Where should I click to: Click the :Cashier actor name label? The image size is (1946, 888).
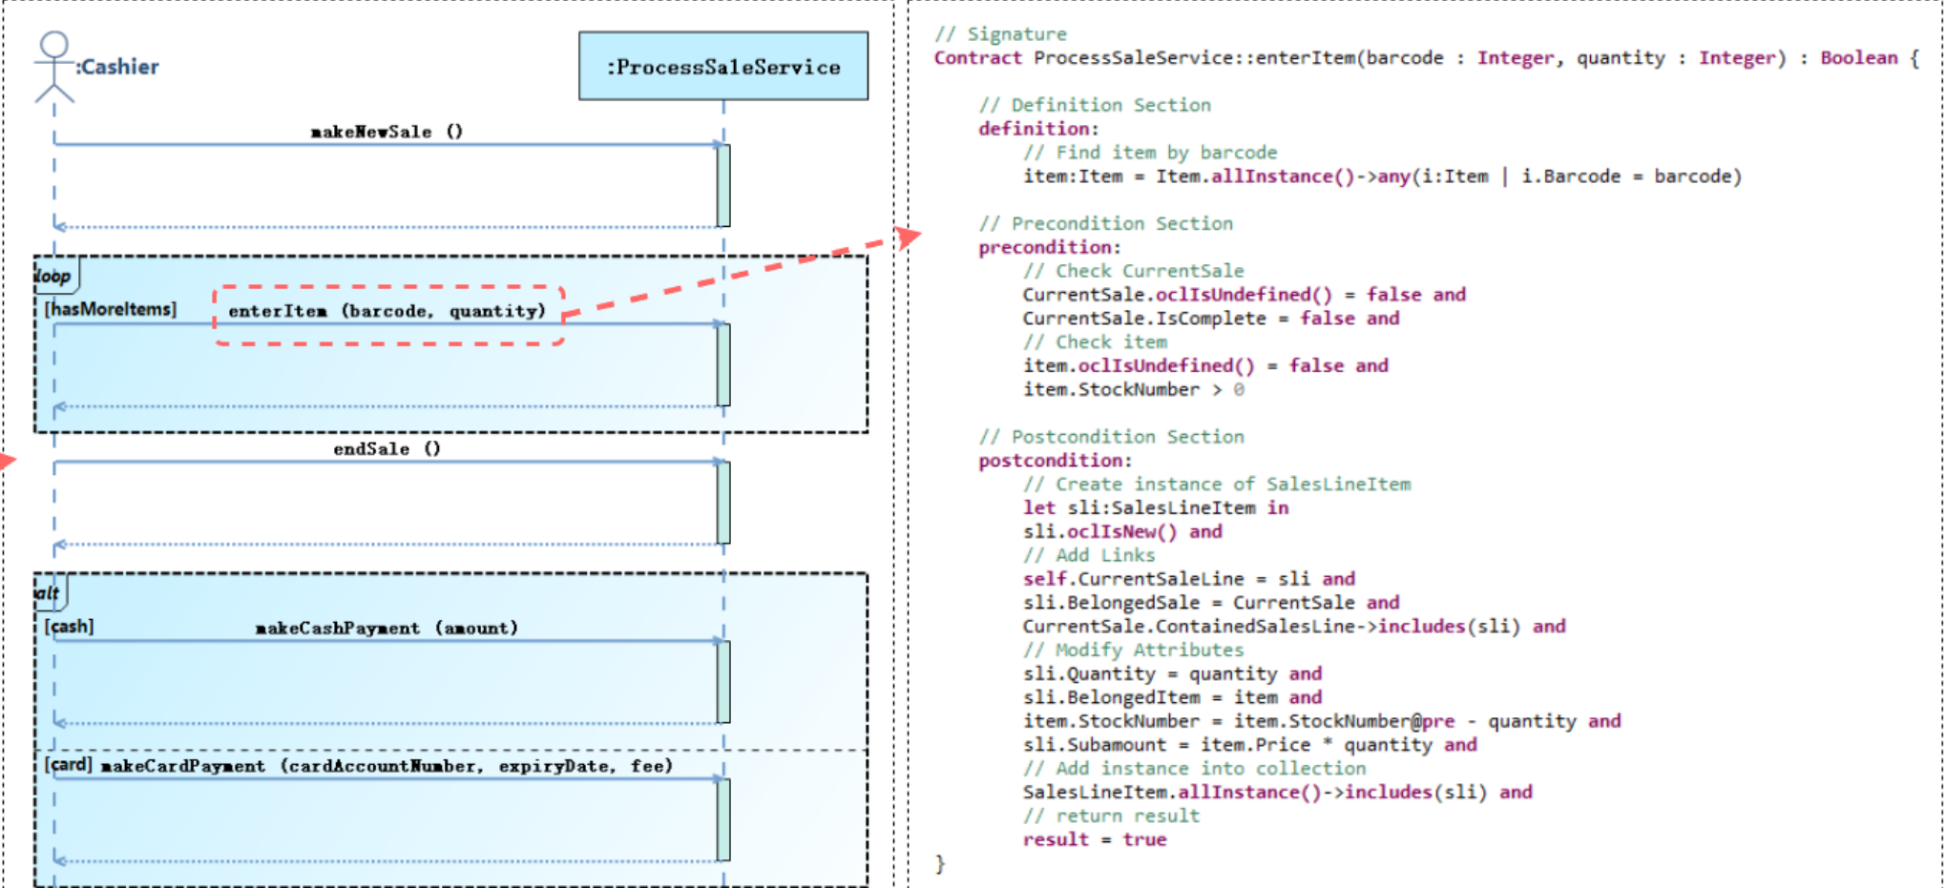(x=117, y=67)
